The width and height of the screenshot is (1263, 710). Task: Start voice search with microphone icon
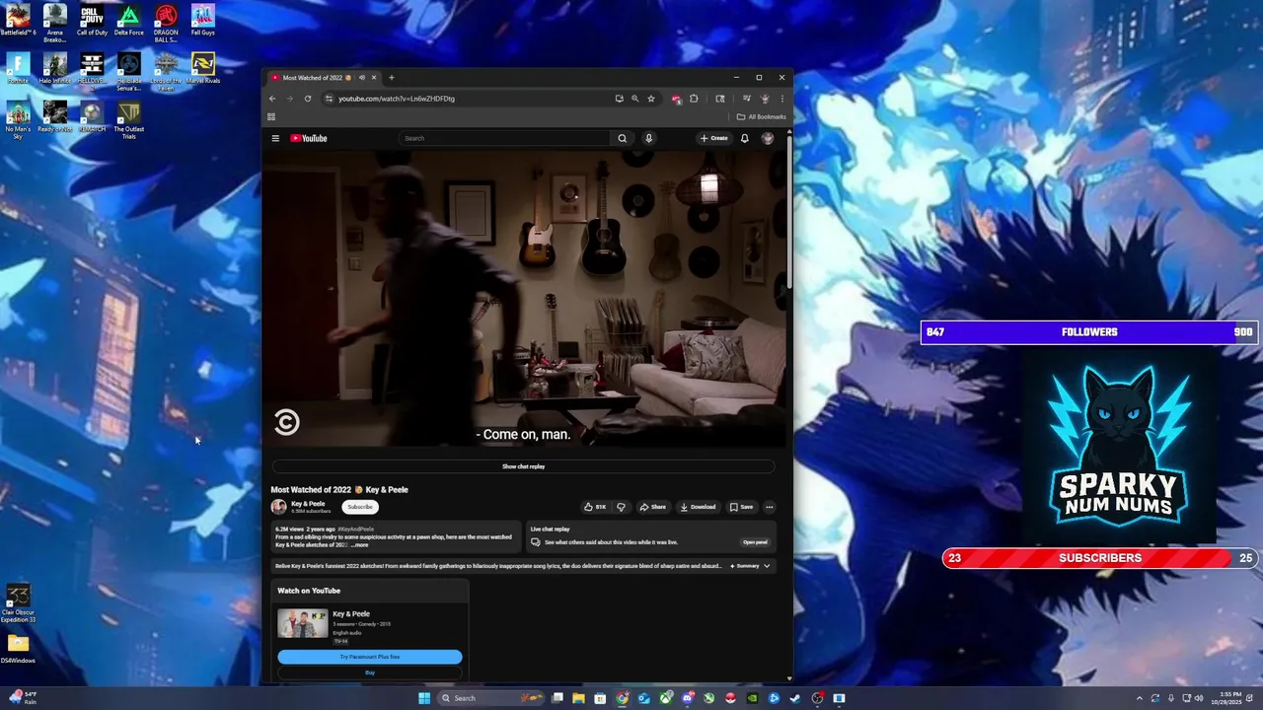click(648, 138)
